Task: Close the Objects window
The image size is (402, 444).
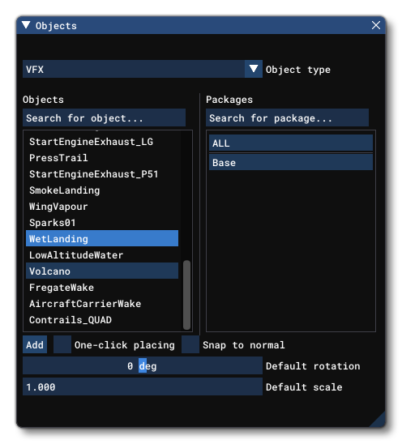Action: point(375,25)
